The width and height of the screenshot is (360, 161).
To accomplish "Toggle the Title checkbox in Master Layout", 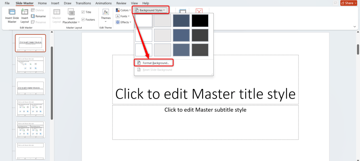I will pos(83,12).
